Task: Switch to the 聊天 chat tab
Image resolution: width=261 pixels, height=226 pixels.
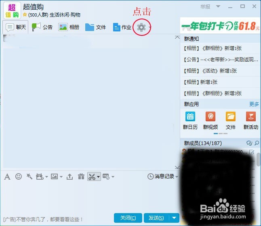Action: click(16, 27)
